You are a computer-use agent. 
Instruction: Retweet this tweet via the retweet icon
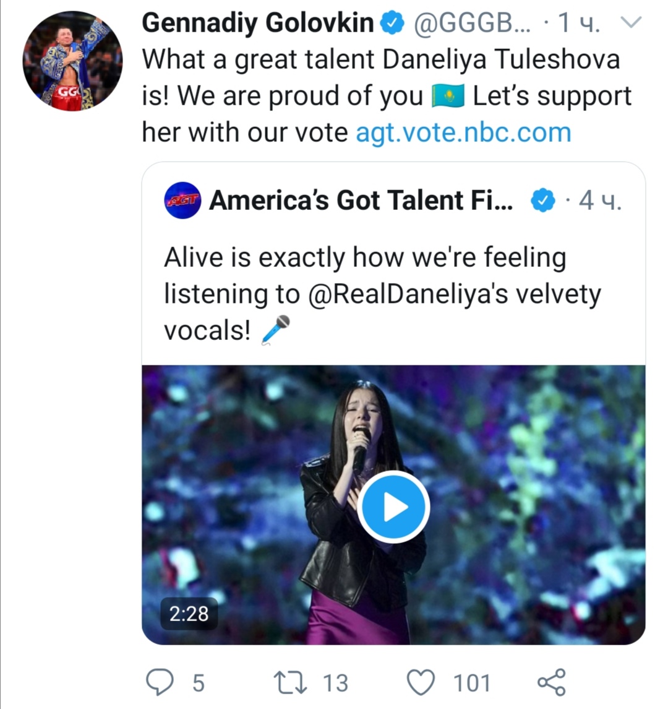(291, 682)
